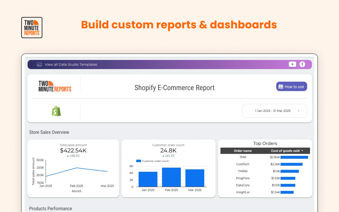The width and height of the screenshot is (339, 212).
Task: Select the TMR order row
Action: (265, 157)
